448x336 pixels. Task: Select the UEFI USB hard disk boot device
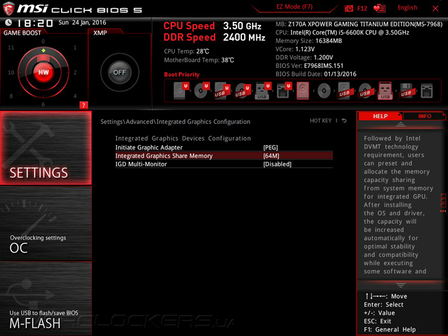(222, 91)
